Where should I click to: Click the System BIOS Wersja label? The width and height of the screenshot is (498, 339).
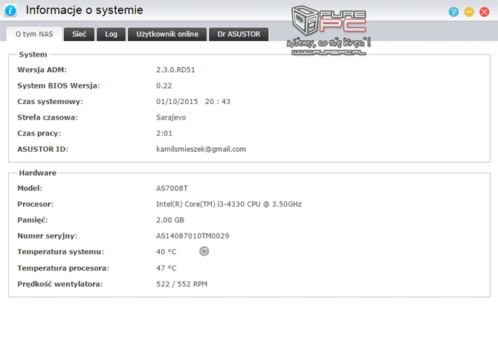pos(59,85)
